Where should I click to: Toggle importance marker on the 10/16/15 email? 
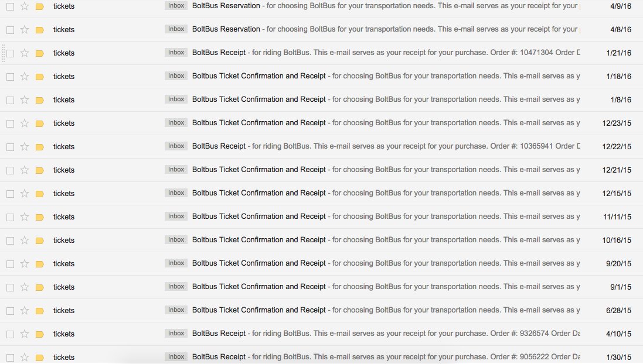(40, 241)
